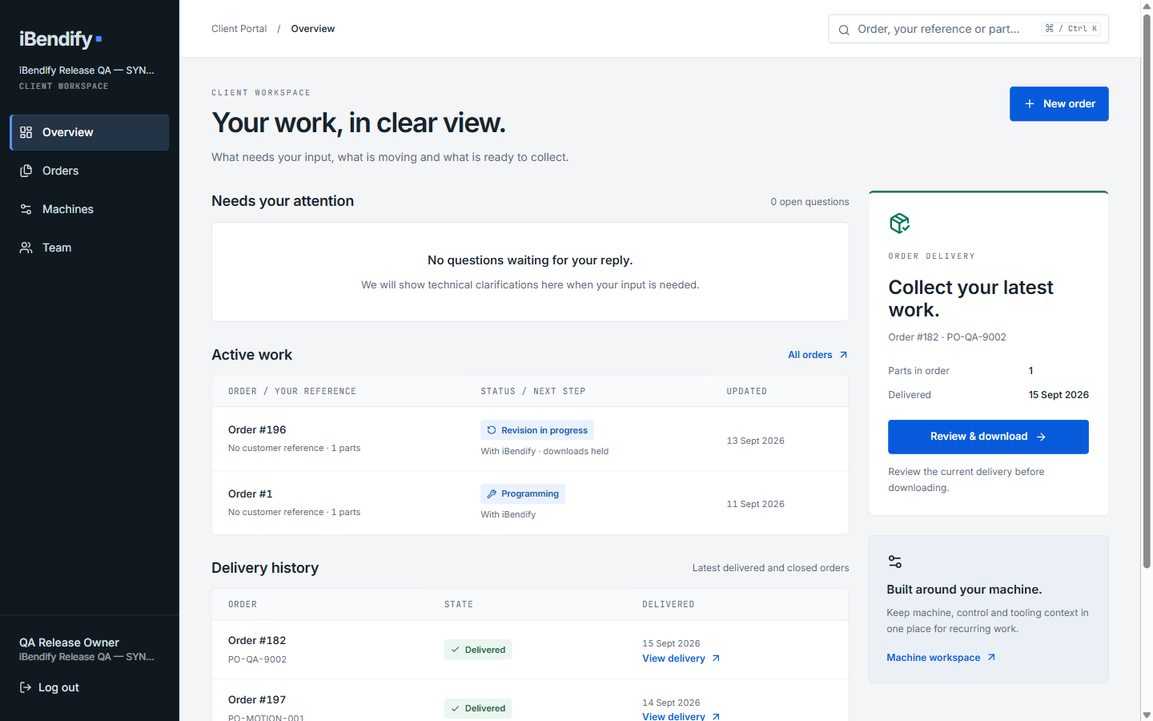This screenshot has width=1153, height=721.
Task: Click the Overview grid icon in sidebar
Action: (26, 132)
